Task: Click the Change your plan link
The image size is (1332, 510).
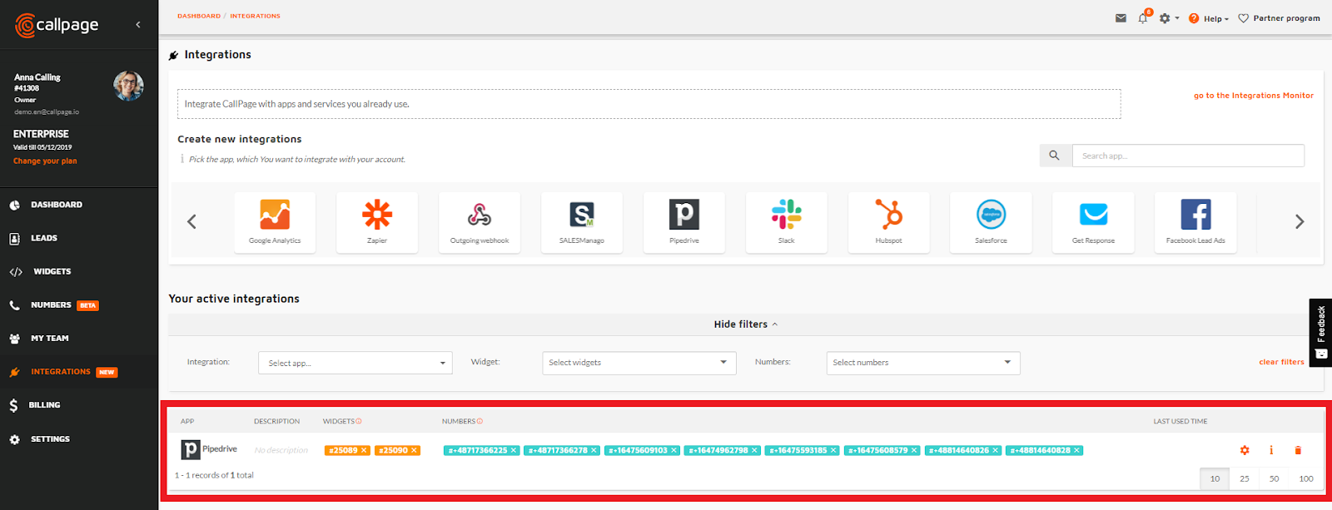Action: coord(45,161)
